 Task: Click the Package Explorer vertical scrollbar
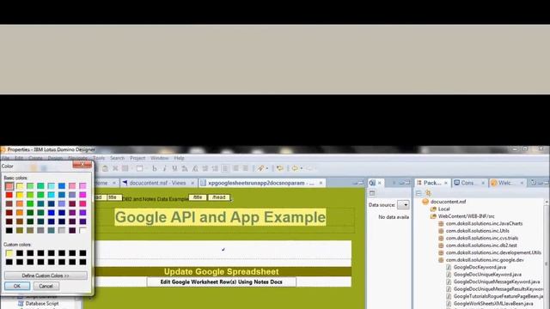tap(547, 254)
